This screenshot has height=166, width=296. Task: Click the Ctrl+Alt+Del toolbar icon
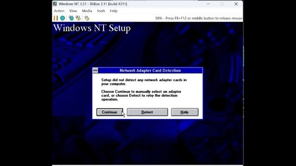[x=71, y=18]
